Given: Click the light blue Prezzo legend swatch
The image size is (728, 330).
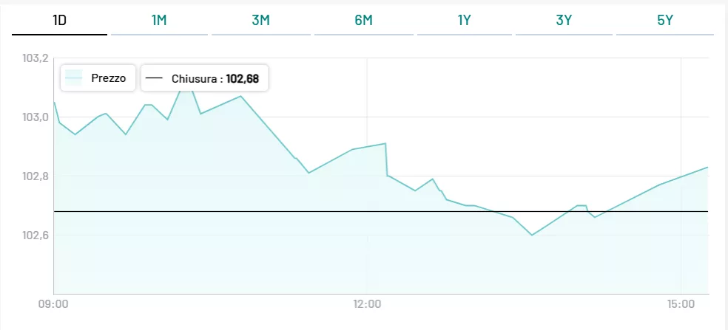Looking at the screenshot, I should 74,78.
